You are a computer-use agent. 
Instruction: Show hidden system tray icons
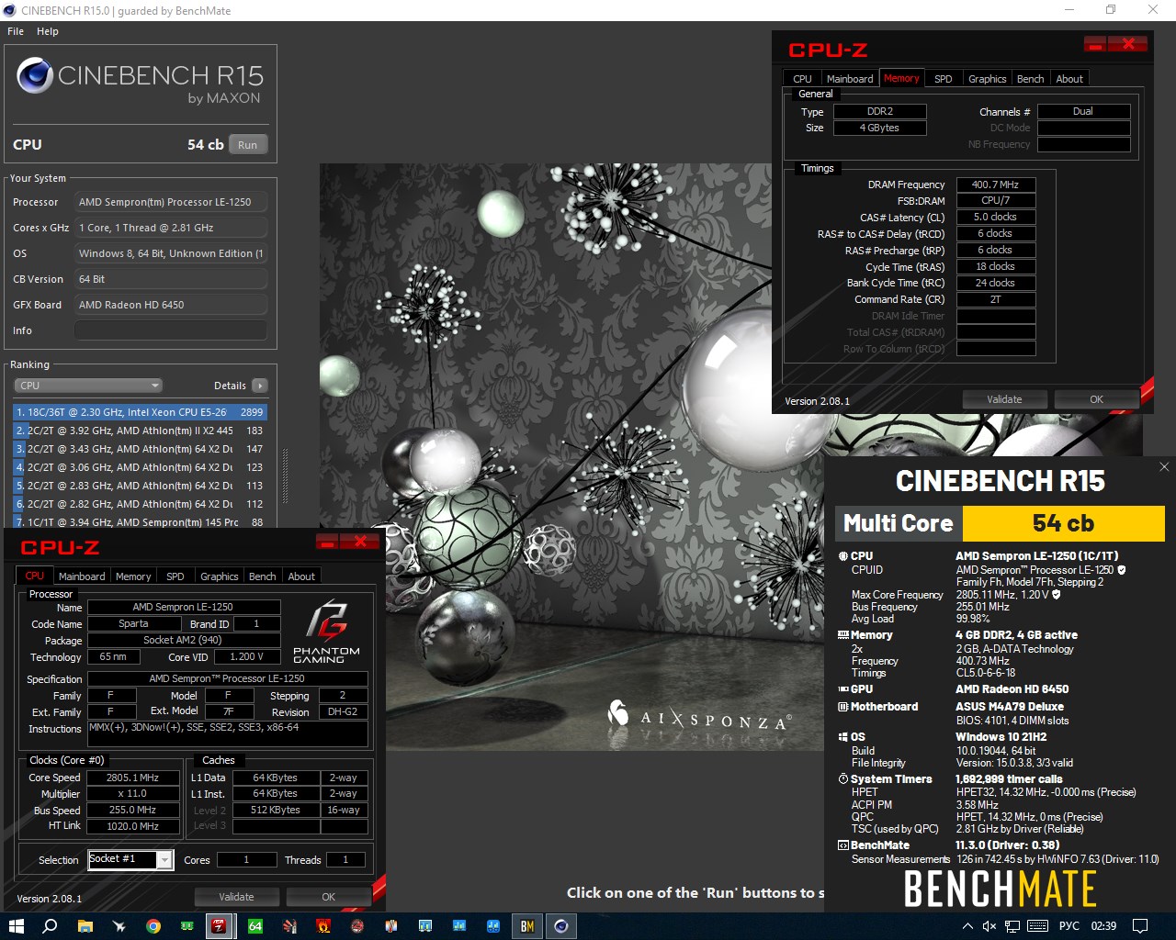[x=967, y=926]
